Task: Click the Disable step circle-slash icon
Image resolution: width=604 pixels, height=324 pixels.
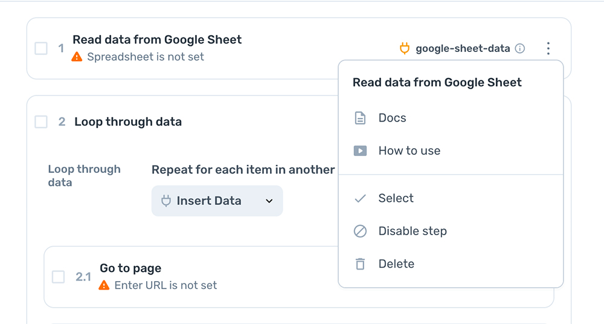Action: [360, 231]
